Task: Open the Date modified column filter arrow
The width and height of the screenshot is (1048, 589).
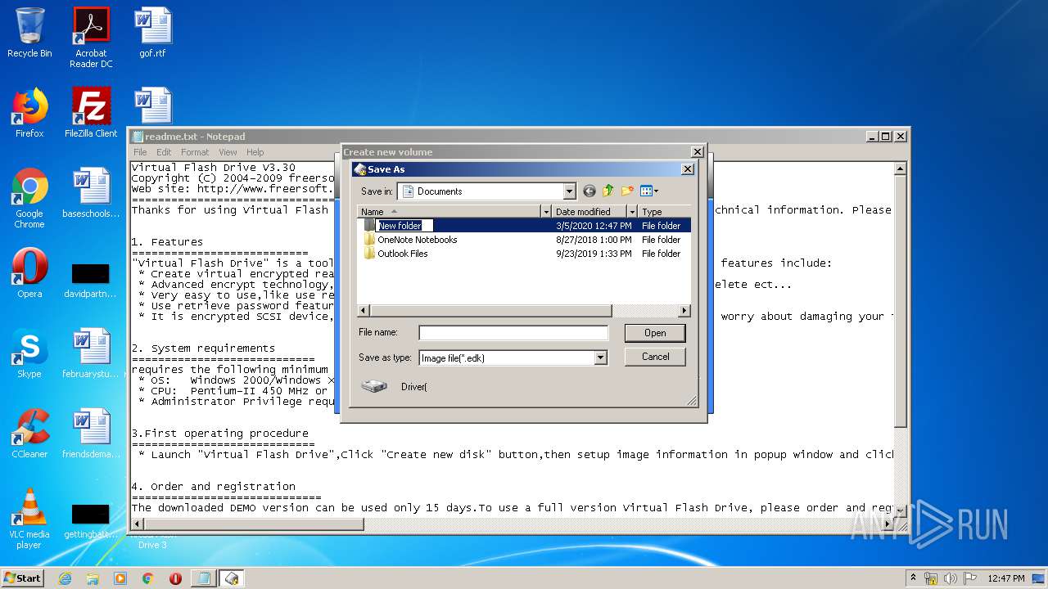Action: click(631, 211)
